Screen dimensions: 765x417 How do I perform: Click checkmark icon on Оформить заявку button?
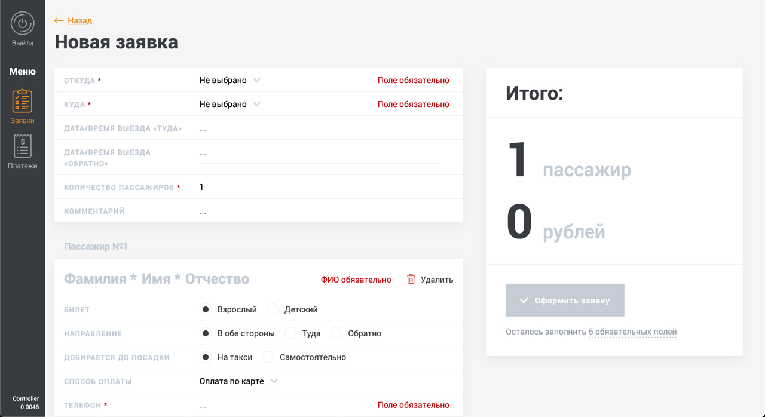(x=524, y=301)
